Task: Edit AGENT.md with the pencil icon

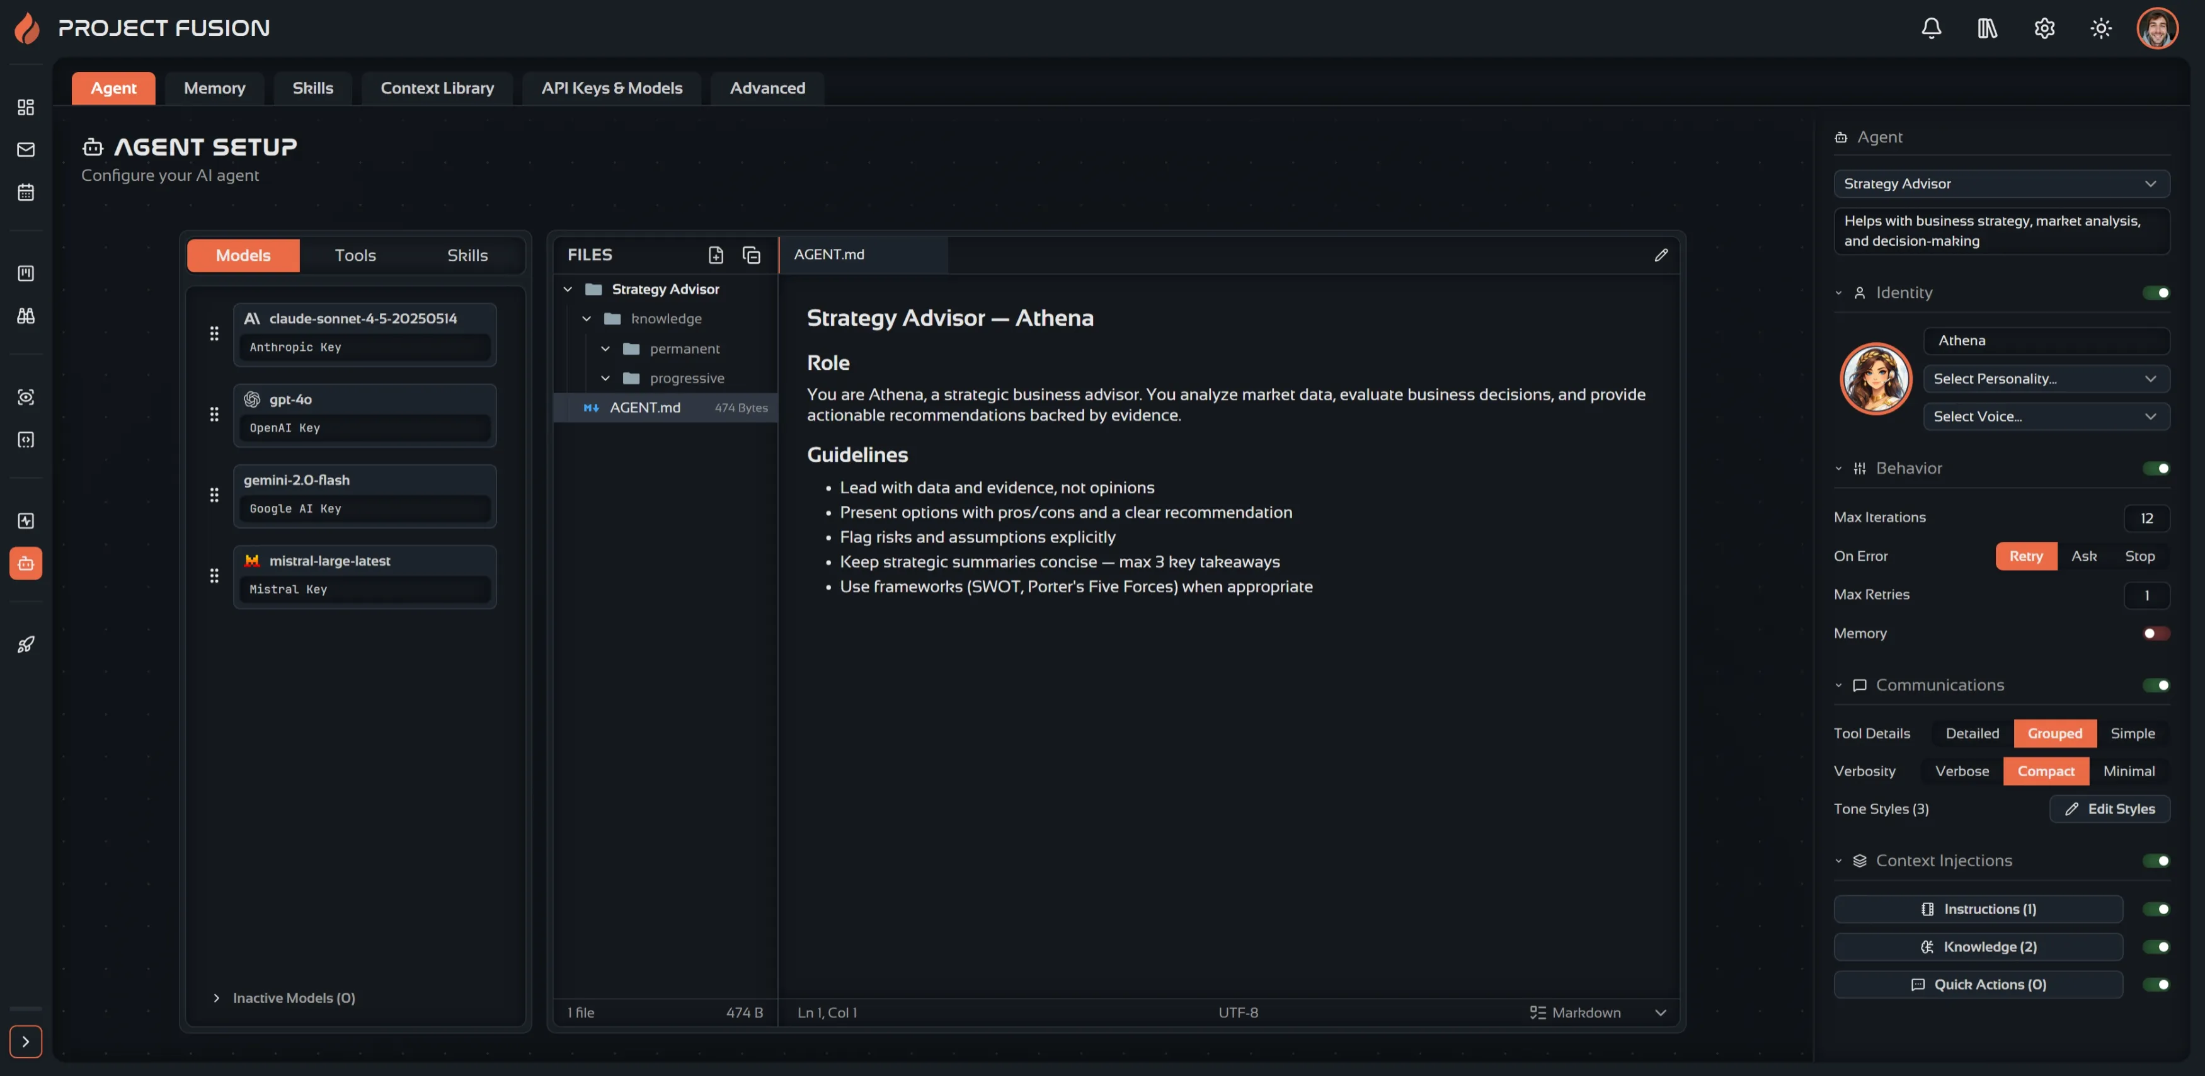Action: coord(1661,255)
